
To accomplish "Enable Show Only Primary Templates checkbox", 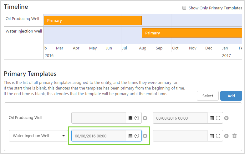I will pos(184,8).
